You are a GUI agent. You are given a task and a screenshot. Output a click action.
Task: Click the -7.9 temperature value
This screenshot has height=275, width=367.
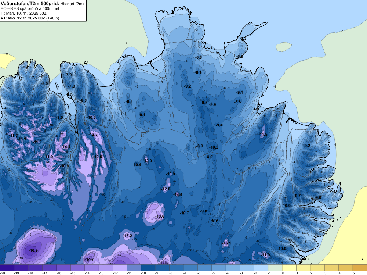(x=72, y=86)
